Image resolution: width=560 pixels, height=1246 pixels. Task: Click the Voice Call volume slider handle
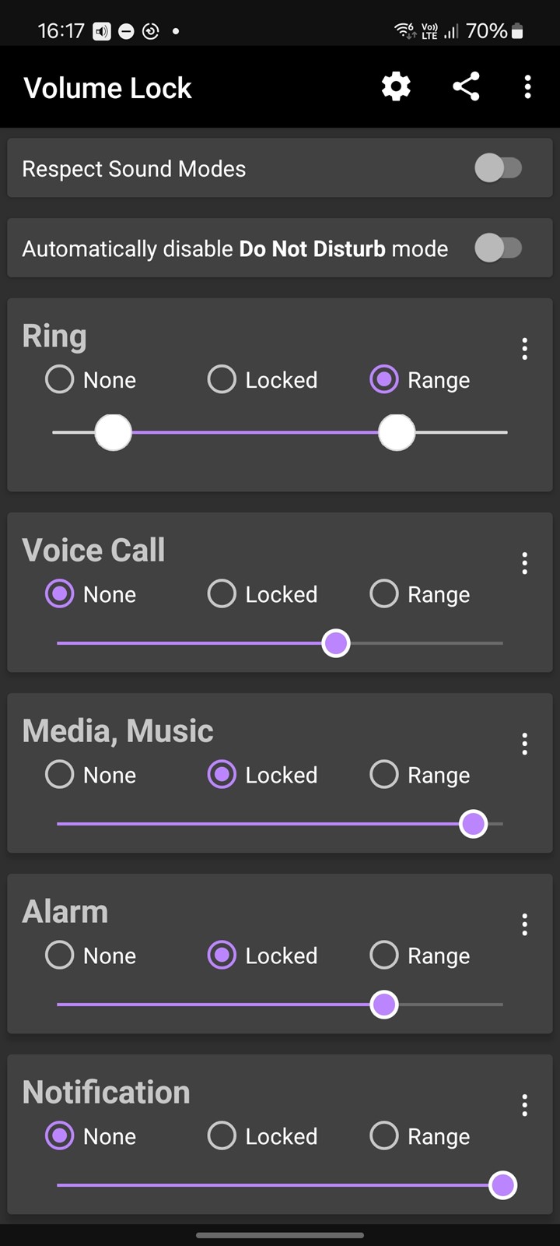336,643
